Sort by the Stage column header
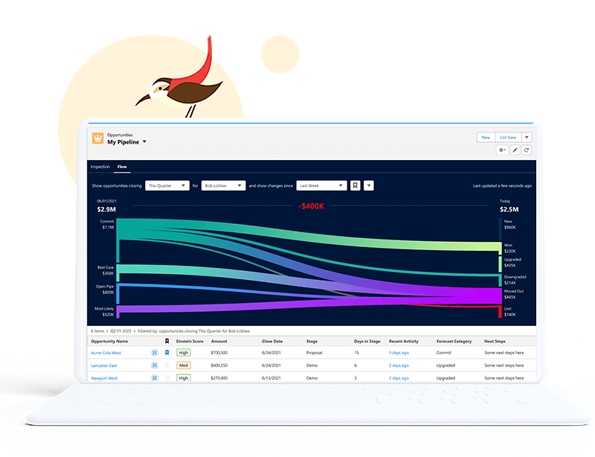 click(312, 341)
